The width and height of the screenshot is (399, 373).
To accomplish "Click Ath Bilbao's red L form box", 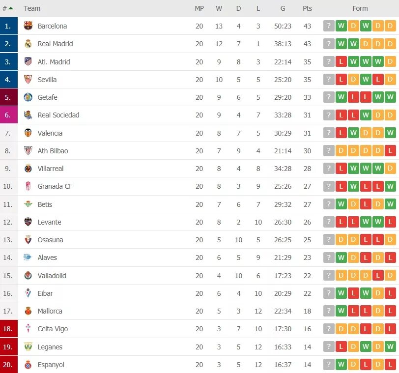I will [391, 151].
